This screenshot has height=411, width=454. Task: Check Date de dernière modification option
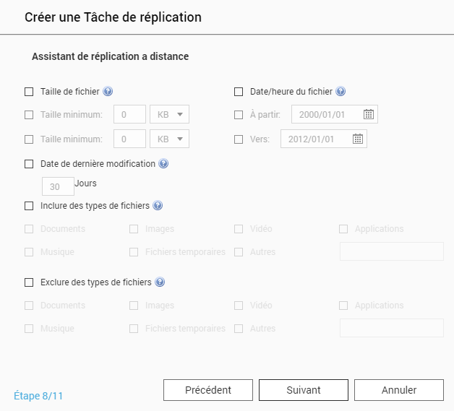[x=29, y=164]
